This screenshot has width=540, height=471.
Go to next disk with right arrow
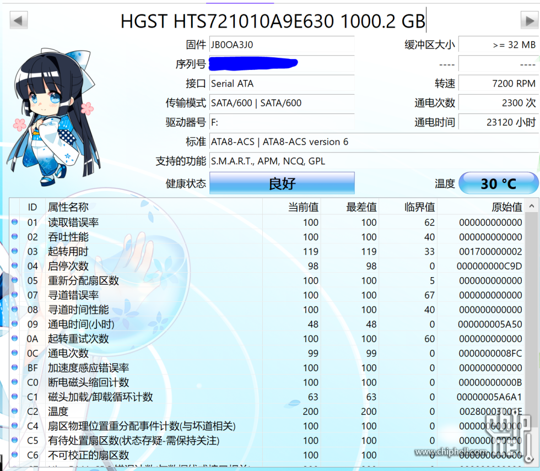530,20
